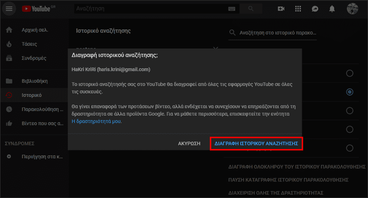Select the currently checked radio button
The image size is (368, 198).
350,92
